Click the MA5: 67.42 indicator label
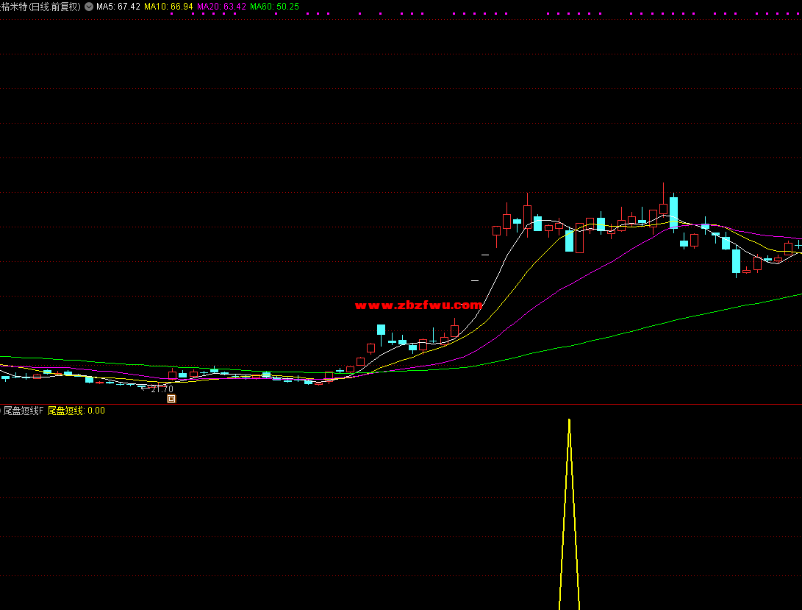Image resolution: width=802 pixels, height=610 pixels. pos(118,7)
